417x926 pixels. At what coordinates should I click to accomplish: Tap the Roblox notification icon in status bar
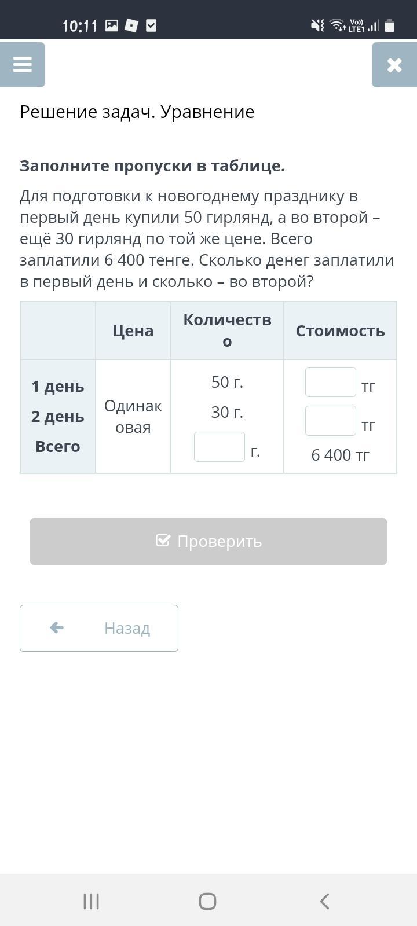[x=131, y=25]
